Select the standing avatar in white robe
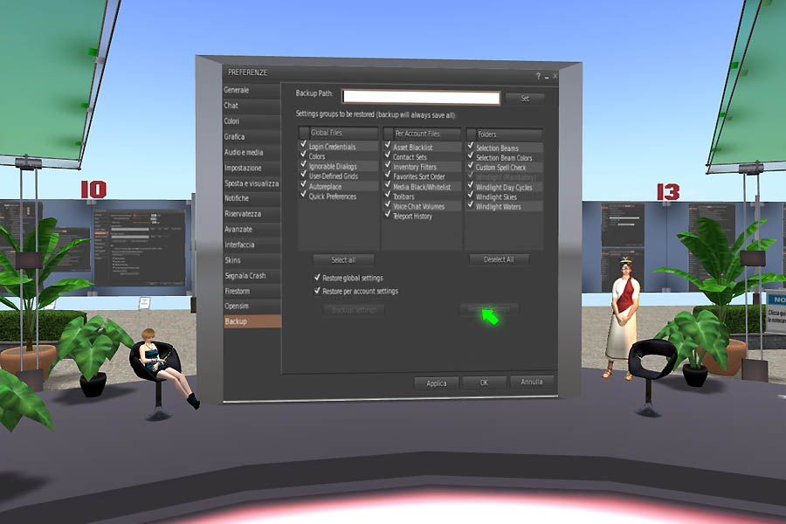786x524 pixels. point(622,319)
